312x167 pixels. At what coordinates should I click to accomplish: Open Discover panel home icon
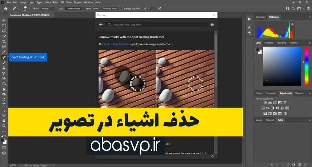pos(212,25)
